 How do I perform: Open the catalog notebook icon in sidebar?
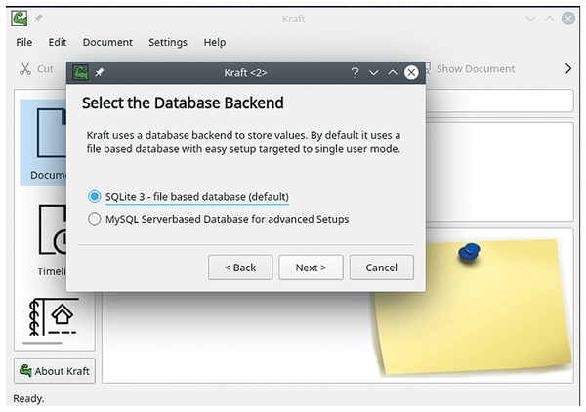(x=53, y=316)
